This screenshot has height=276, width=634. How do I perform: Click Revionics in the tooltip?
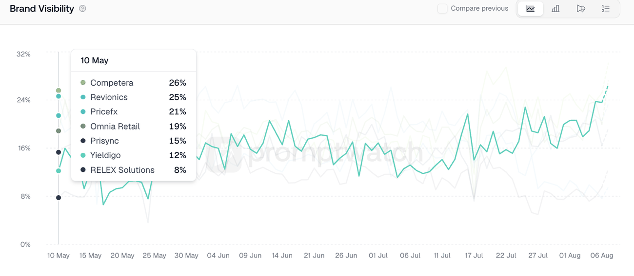coord(109,97)
